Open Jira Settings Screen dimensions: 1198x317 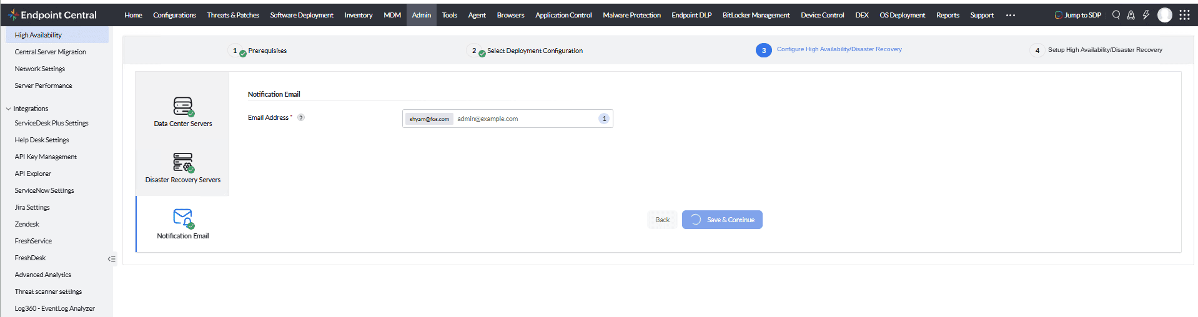[32, 207]
